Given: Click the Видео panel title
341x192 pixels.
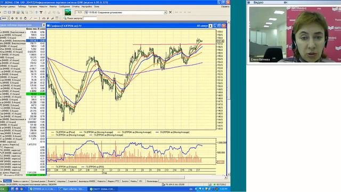Looking at the screenshot, I should pyautogui.click(x=258, y=2).
